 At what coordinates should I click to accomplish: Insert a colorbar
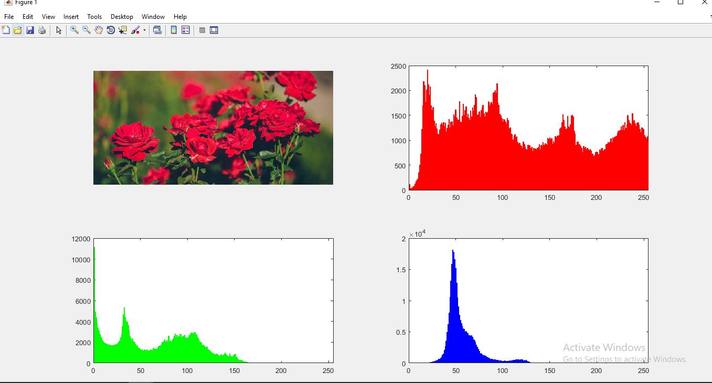coord(173,30)
